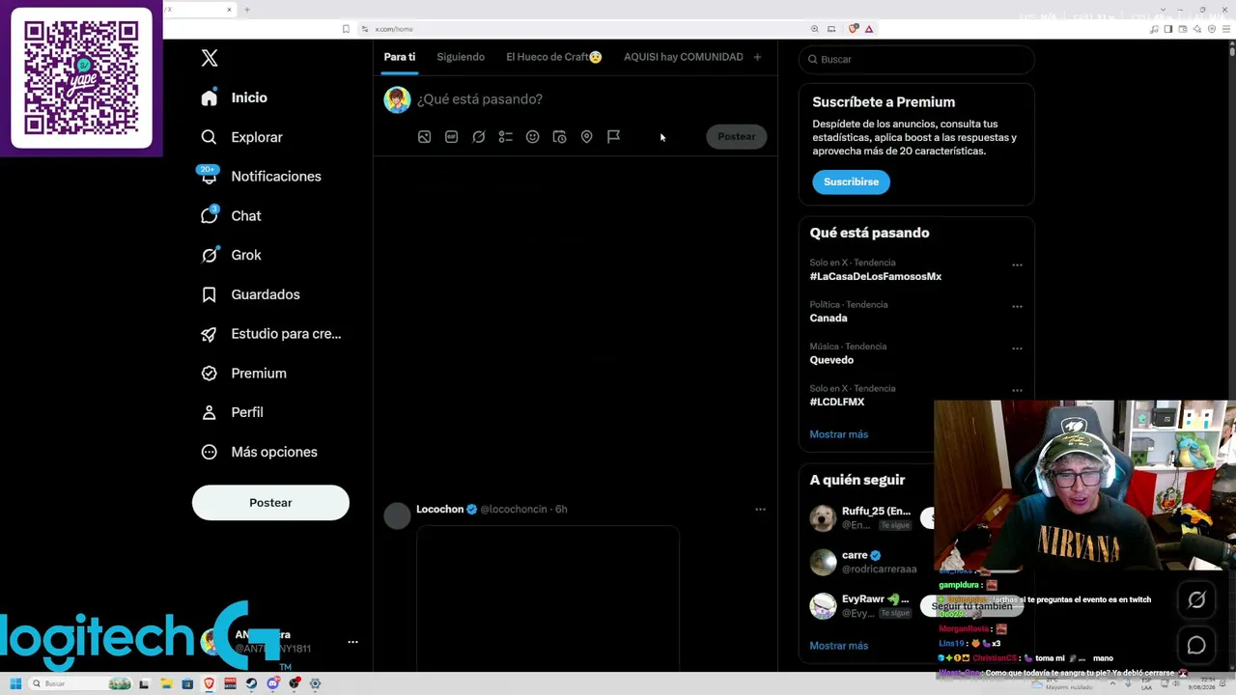Open Notificaciones from the sidebar

pos(261,177)
